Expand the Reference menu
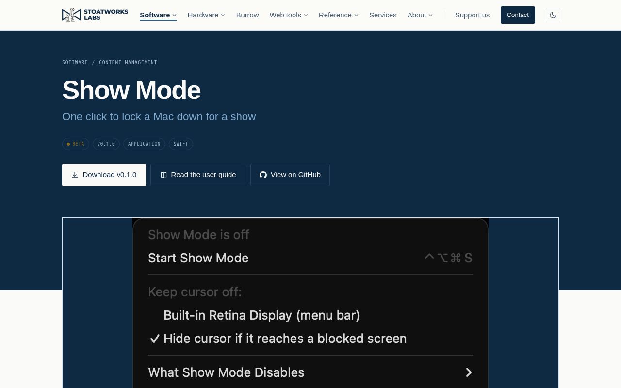 click(339, 15)
